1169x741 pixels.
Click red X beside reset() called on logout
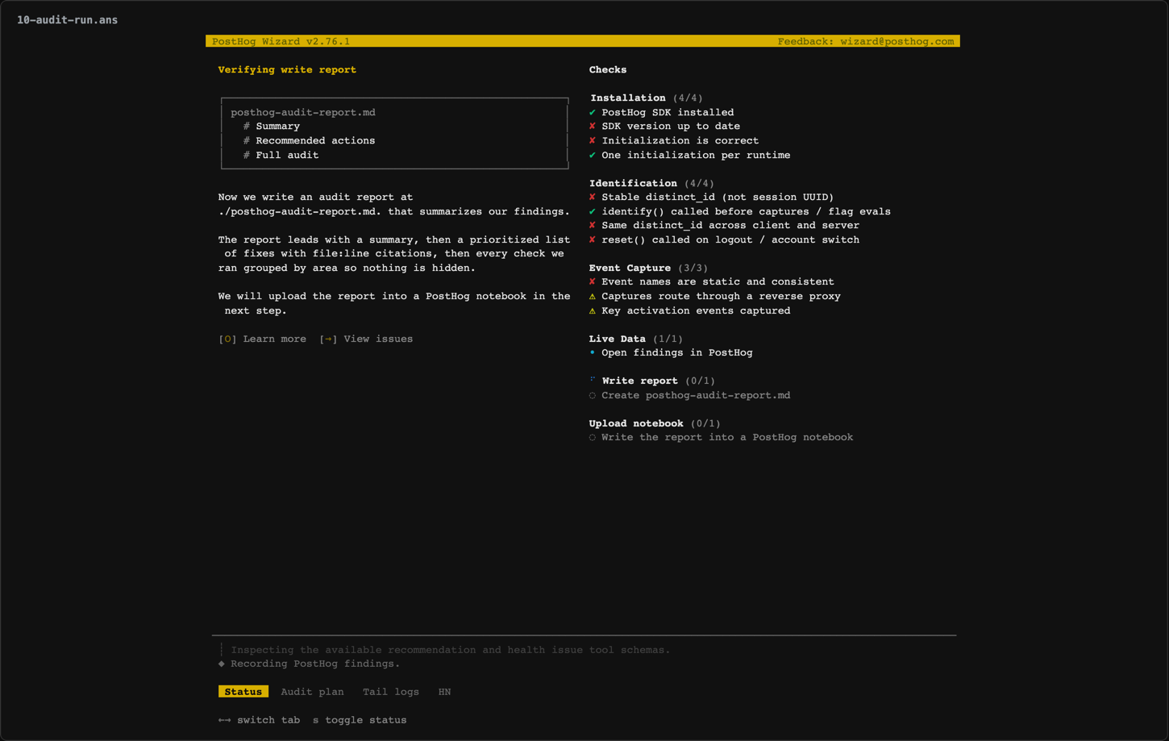point(593,239)
